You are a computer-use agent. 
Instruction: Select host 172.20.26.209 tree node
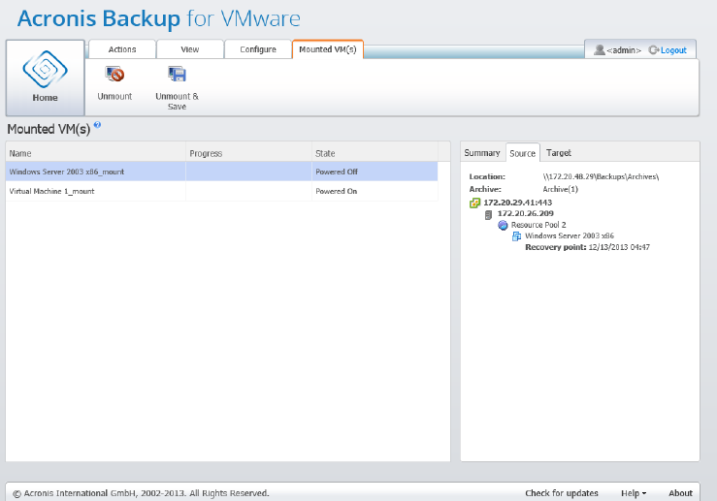pos(525,213)
